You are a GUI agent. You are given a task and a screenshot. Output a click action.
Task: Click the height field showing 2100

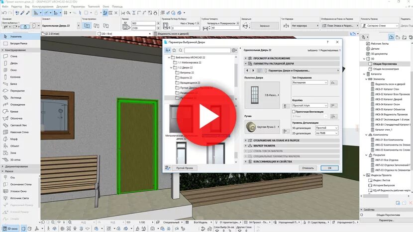coord(143,28)
